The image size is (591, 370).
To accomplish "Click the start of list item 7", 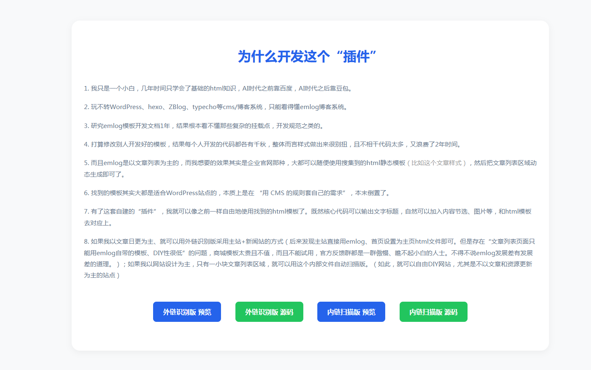I will coord(99,212).
